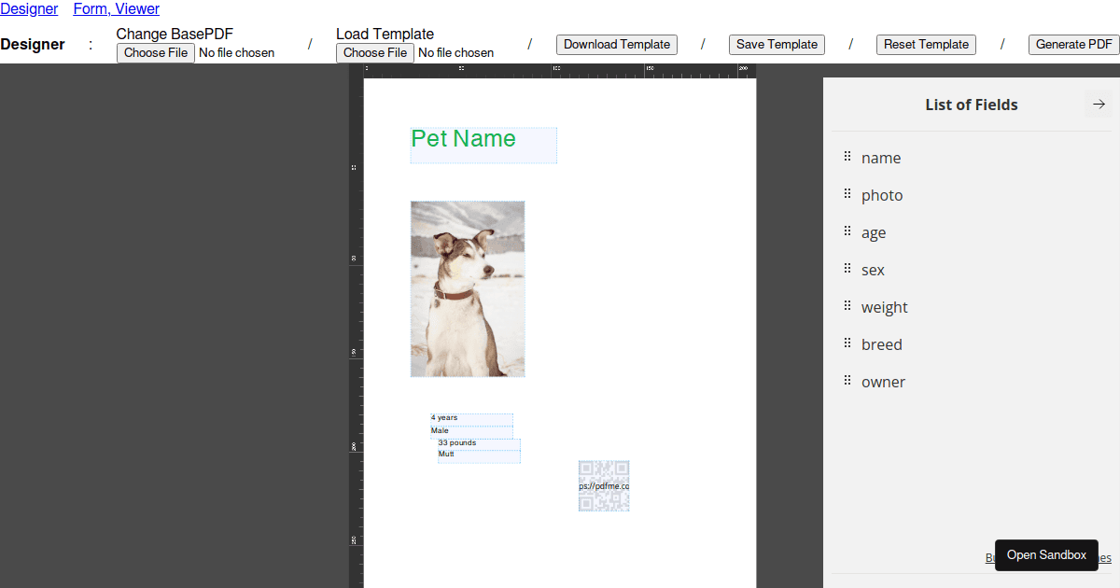1120x588 pixels.
Task: Click drag handle icon beside name field
Action: (x=847, y=157)
